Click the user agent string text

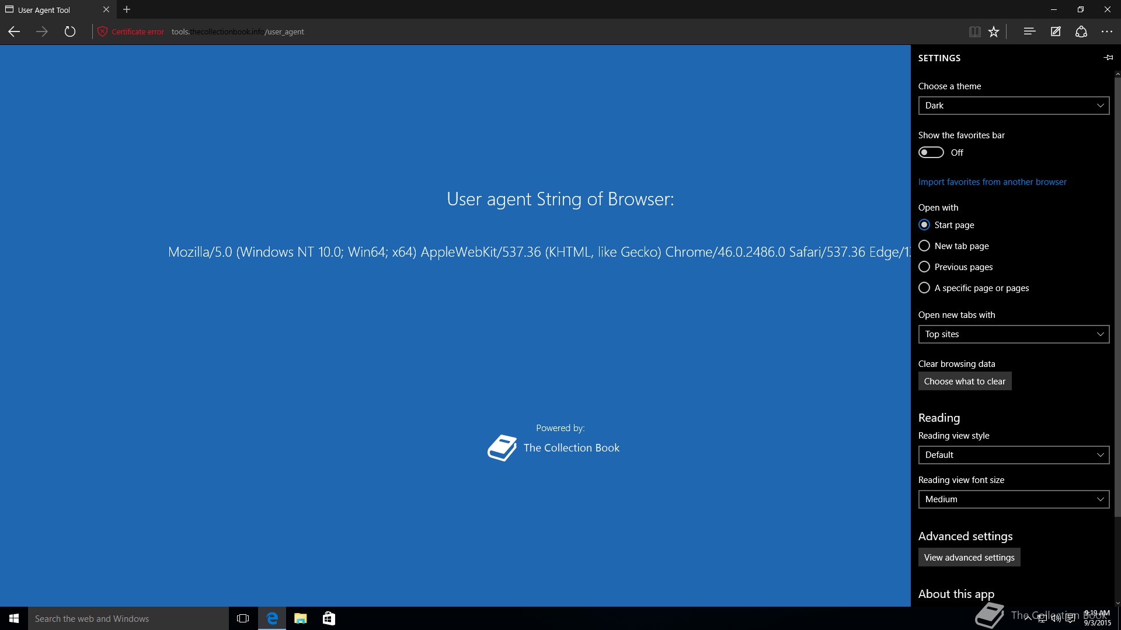[539, 252]
